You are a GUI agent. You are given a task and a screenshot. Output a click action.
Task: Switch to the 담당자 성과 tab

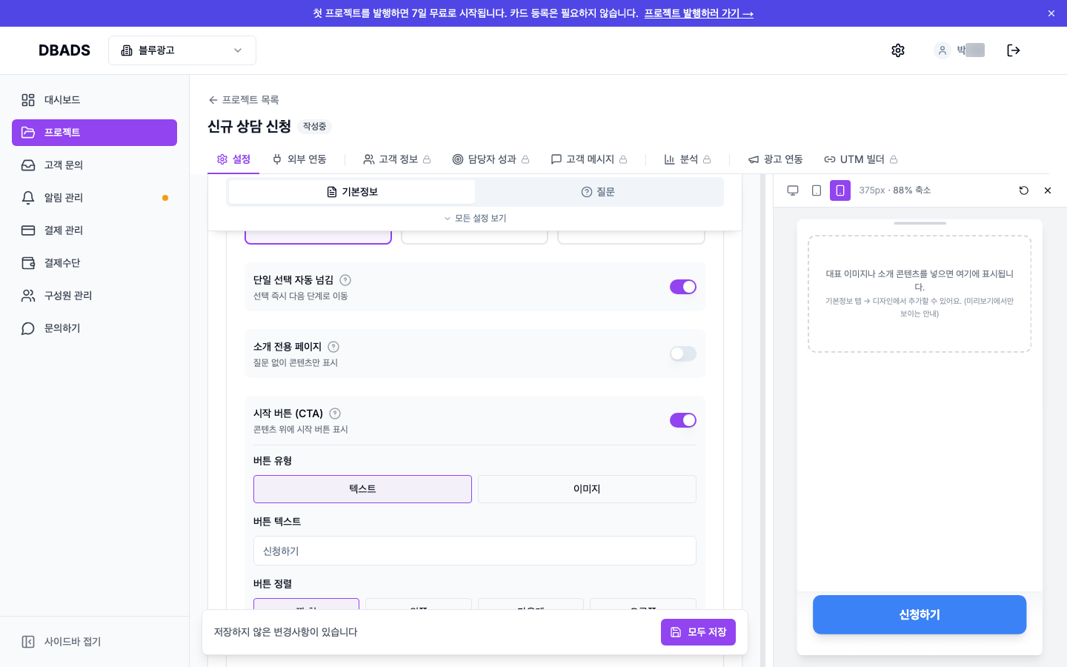[x=491, y=159]
